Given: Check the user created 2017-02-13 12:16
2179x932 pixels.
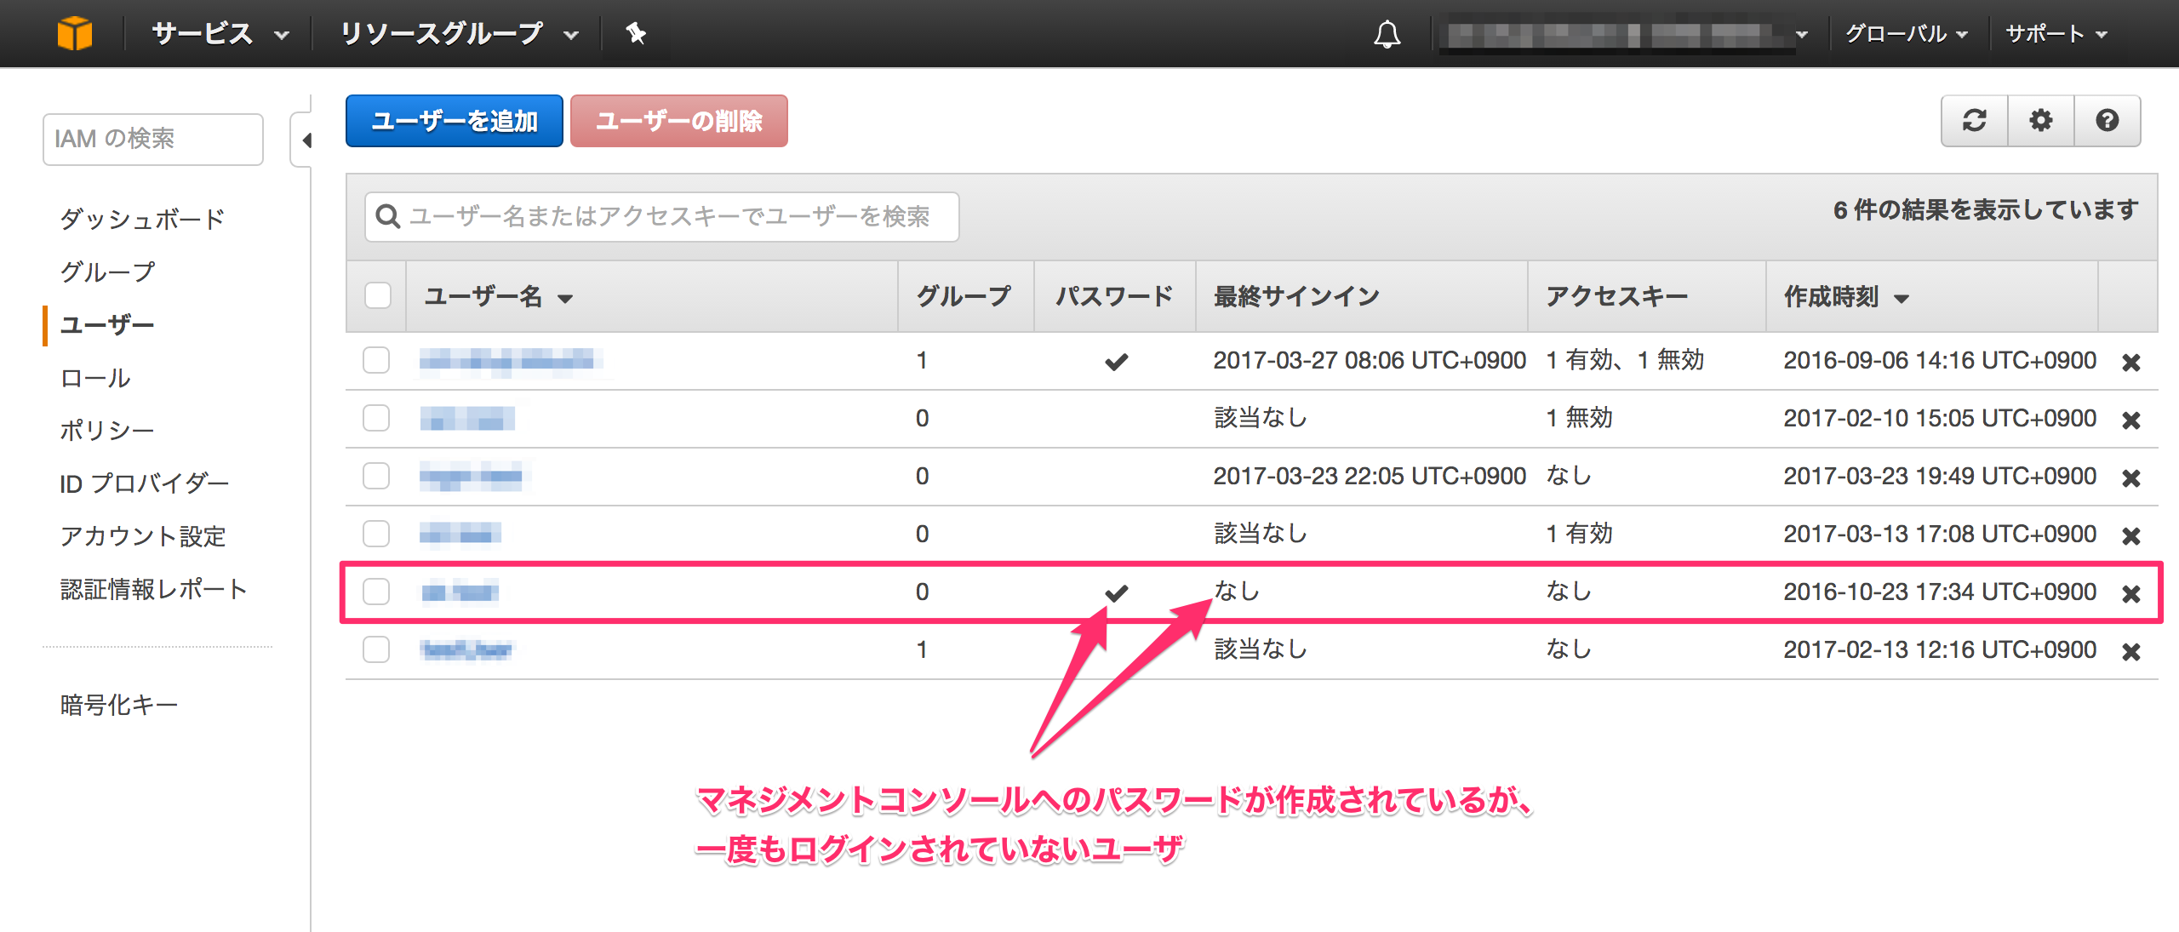Looking at the screenshot, I should click(376, 649).
